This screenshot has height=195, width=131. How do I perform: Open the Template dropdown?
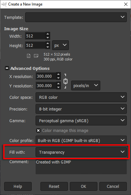(x=76, y=17)
